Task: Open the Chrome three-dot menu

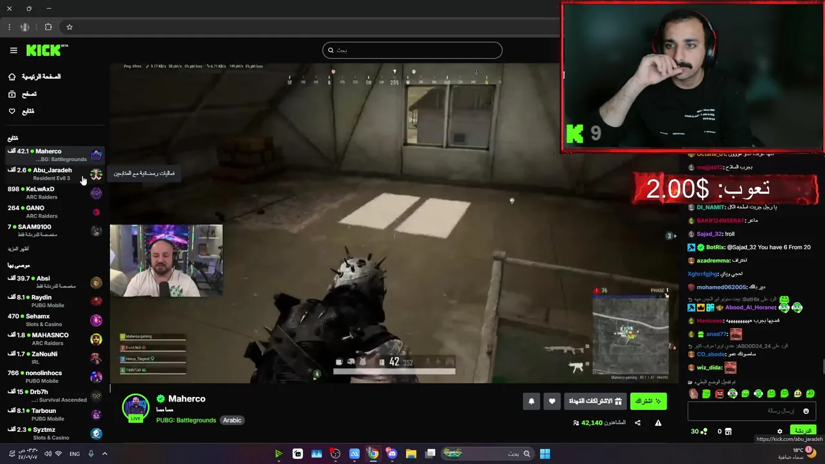Action: [9, 27]
